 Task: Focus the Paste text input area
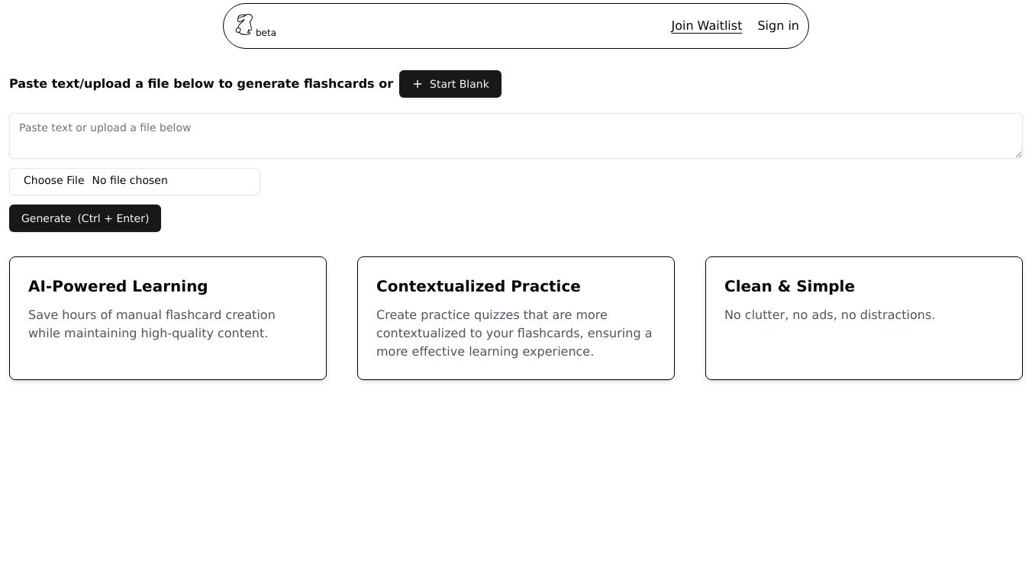(x=515, y=136)
